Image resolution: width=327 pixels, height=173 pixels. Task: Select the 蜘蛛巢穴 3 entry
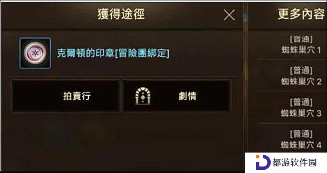point(301,113)
